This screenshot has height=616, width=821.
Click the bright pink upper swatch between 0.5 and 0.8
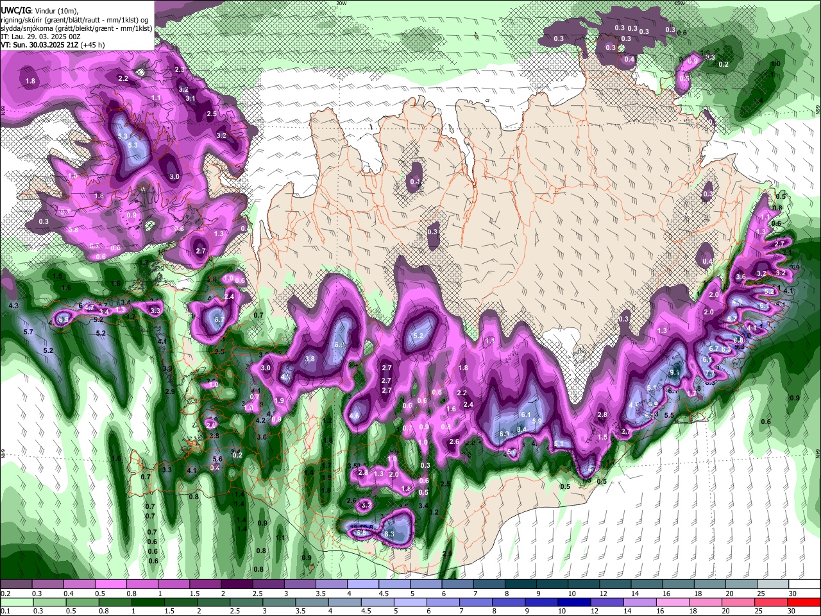(x=110, y=585)
